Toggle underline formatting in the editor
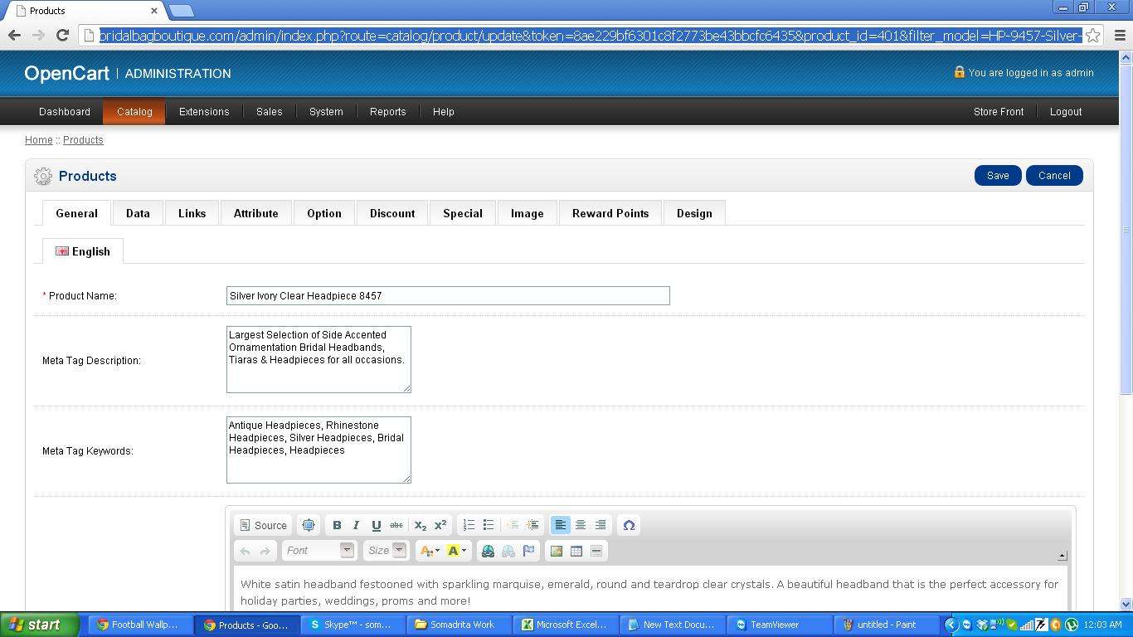 [377, 525]
